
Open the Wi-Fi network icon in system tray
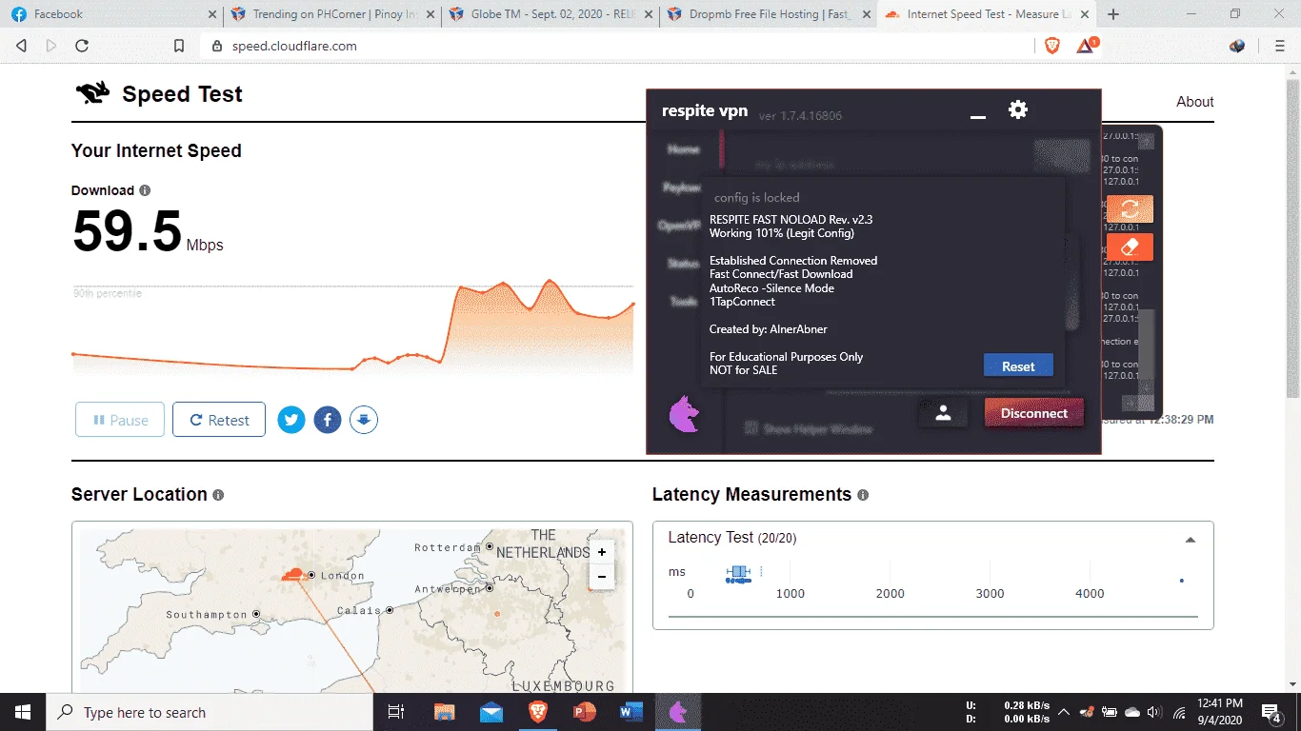point(1179,712)
